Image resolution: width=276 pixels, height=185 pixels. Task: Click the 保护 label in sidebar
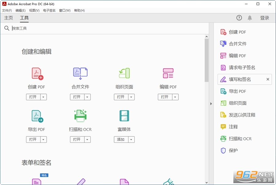point(233,150)
